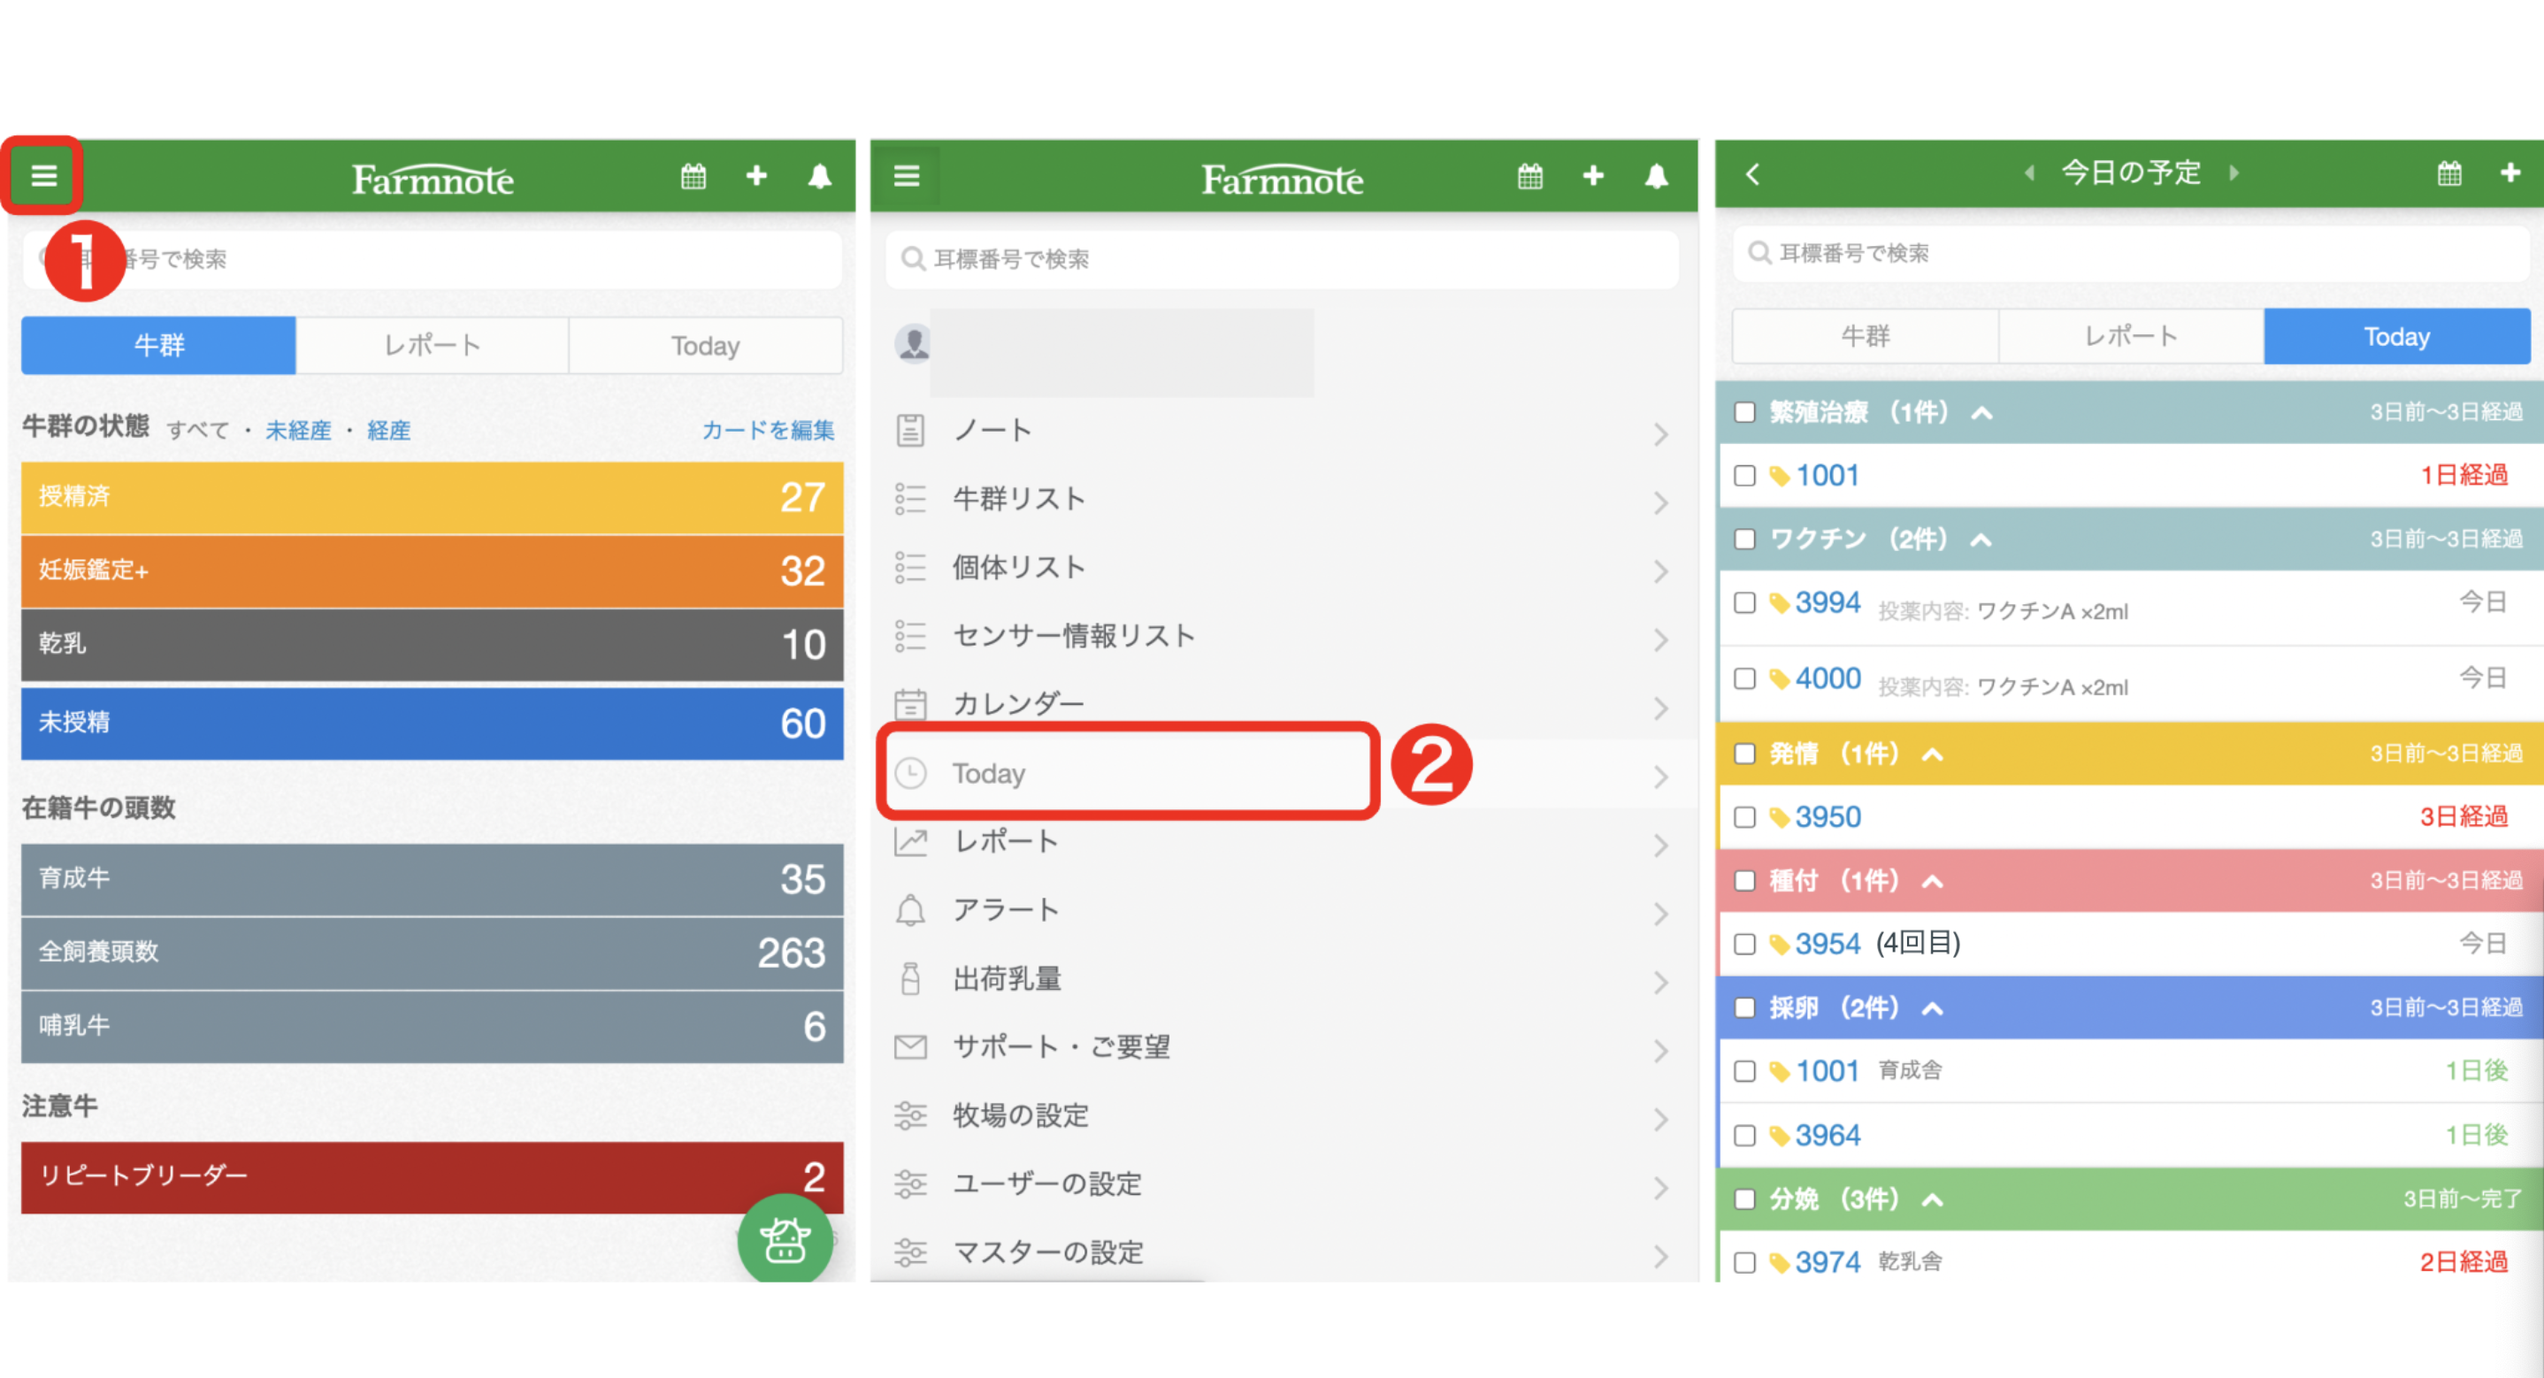Viewport: 2544px width, 1378px height.
Task: Click the sliders icon beside 牧場の設定
Action: (910, 1115)
